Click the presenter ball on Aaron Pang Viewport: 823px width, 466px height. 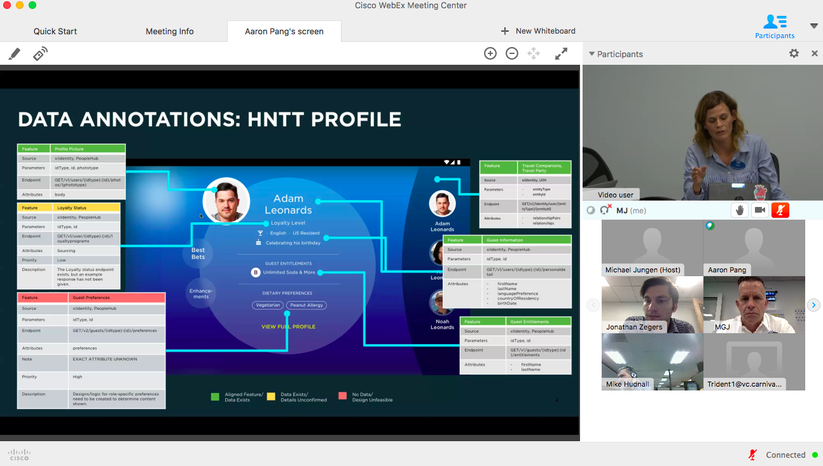point(710,225)
